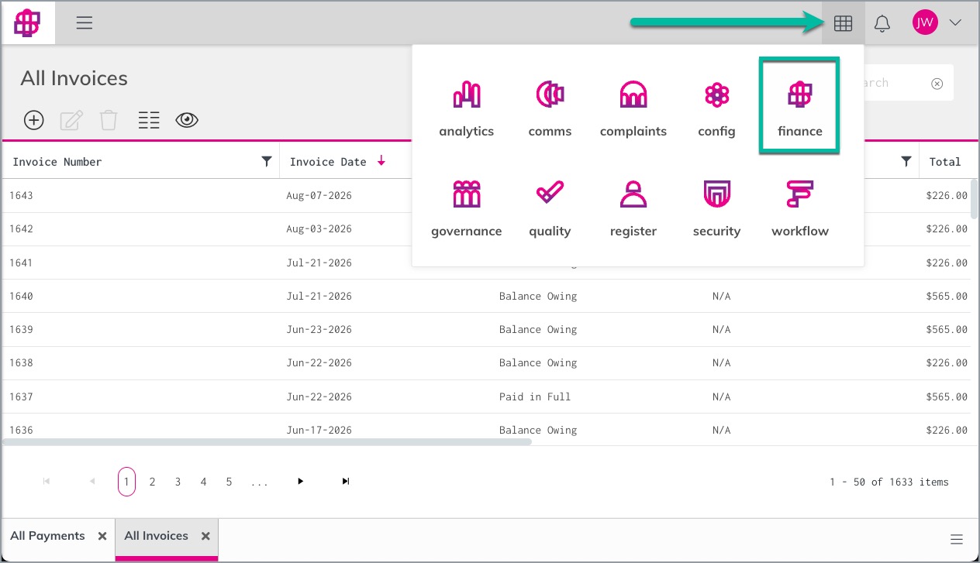Click the delete trash icon
Screen dimensions: 980x563
pyautogui.click(x=109, y=120)
